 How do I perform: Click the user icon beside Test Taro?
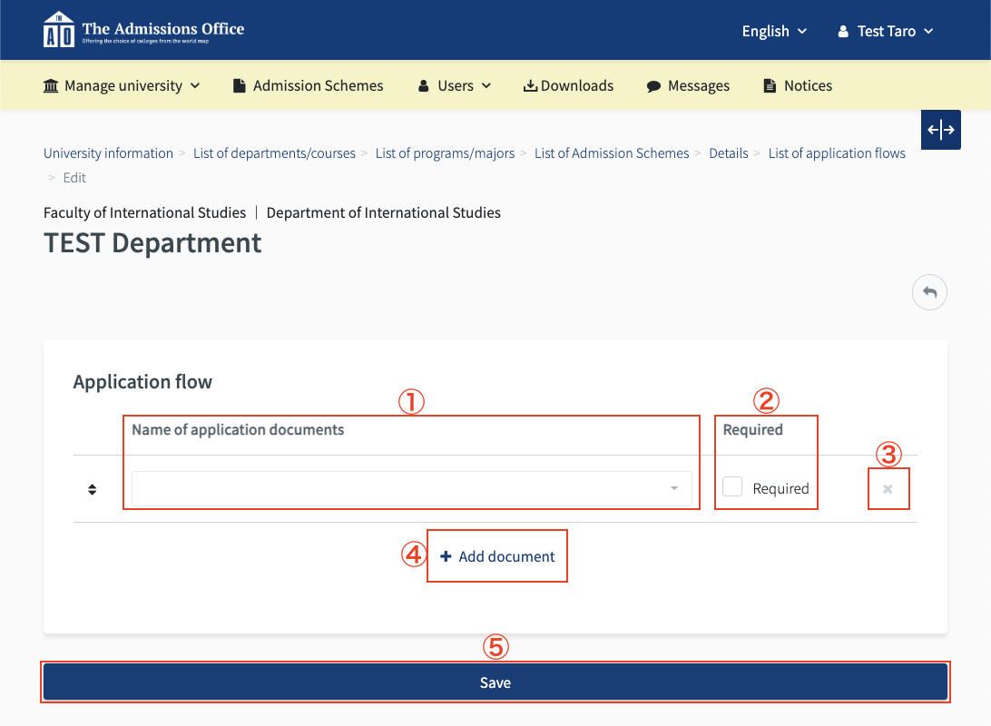pyautogui.click(x=843, y=31)
